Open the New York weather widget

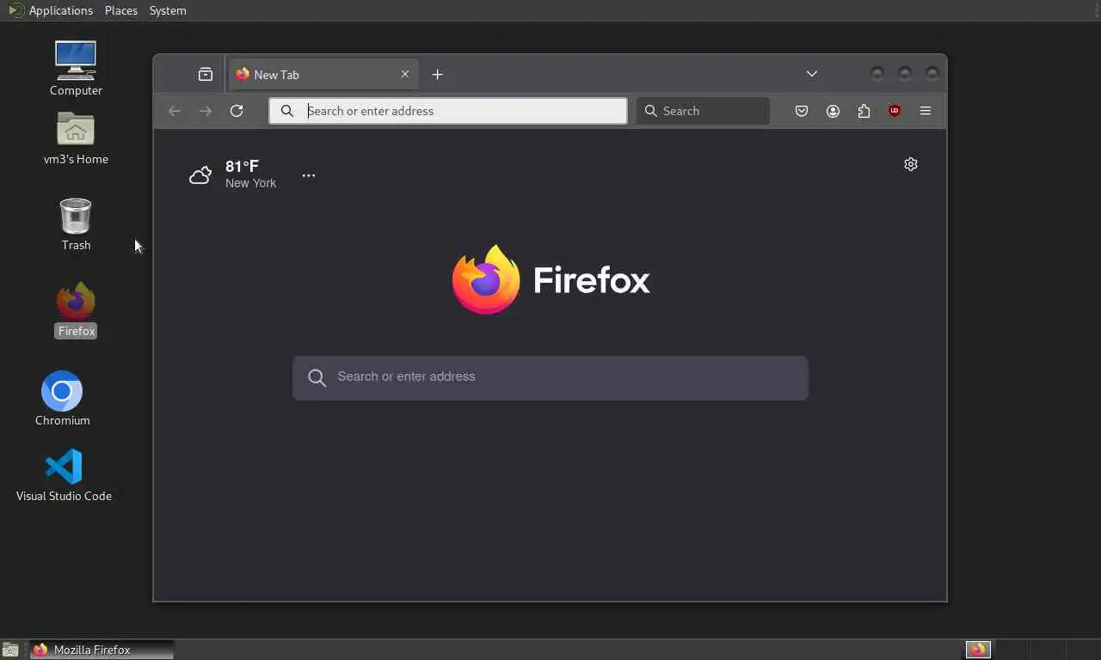coord(233,174)
